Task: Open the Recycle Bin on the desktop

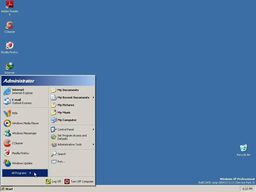Action: [243, 150]
